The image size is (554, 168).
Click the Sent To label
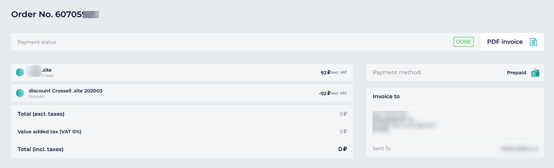[381, 149]
